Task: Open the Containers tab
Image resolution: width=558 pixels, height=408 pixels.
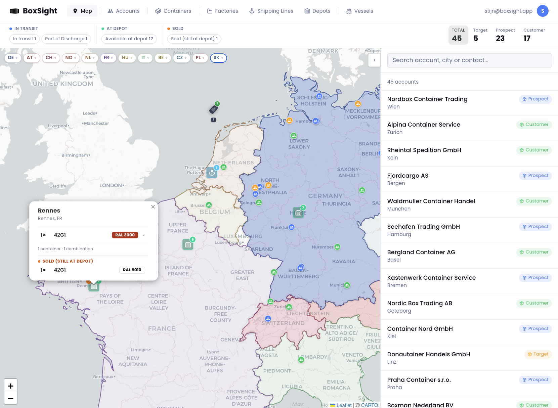Action: coord(173,11)
